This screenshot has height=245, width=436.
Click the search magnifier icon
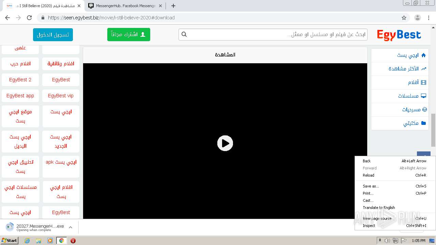[x=184, y=34]
